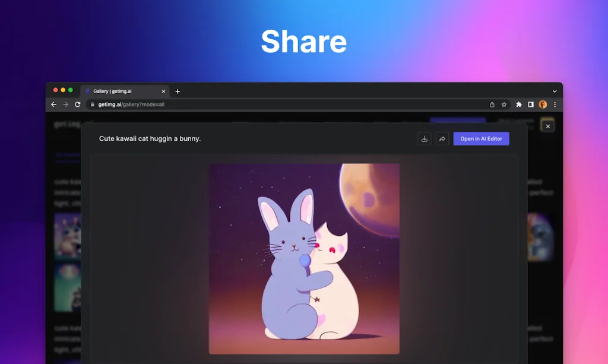Open the image in AI Editor

[481, 138]
